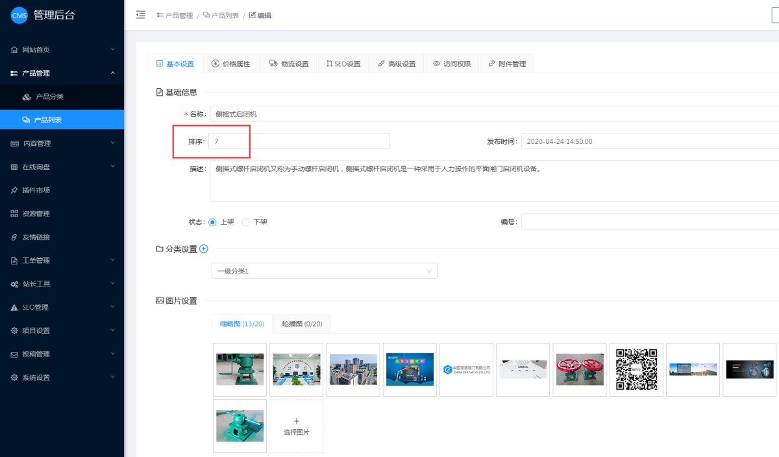The height and width of the screenshot is (457, 779).
Task: Expand the 内容管理 sidebar menu
Action: point(62,143)
